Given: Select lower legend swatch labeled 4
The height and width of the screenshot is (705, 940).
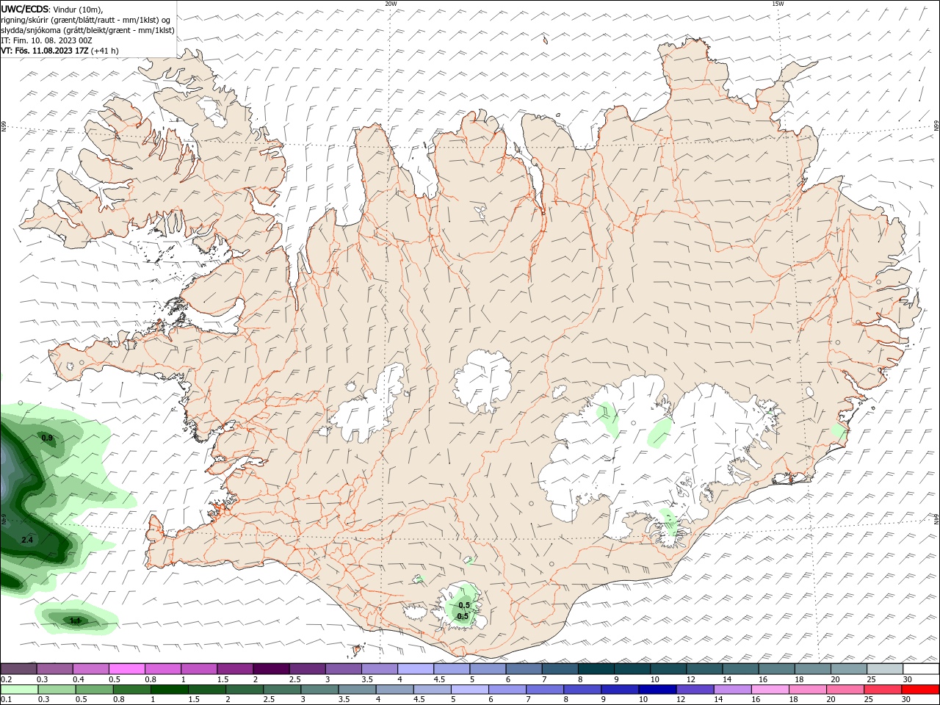Looking at the screenshot, I should pos(394,690).
